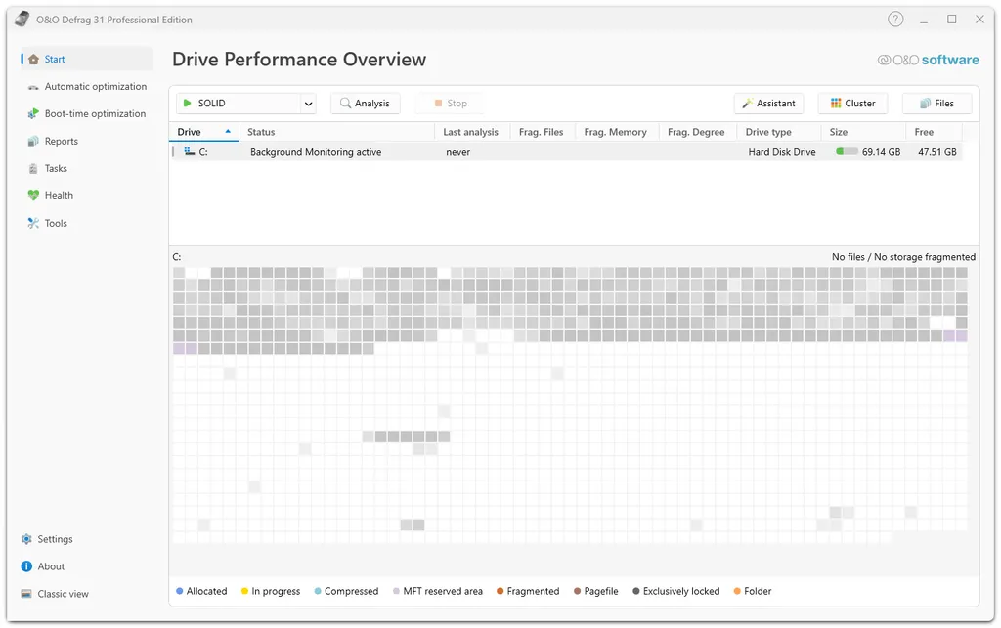Start the SOLID defragmentation button
This screenshot has height=628, width=1001.
(239, 104)
